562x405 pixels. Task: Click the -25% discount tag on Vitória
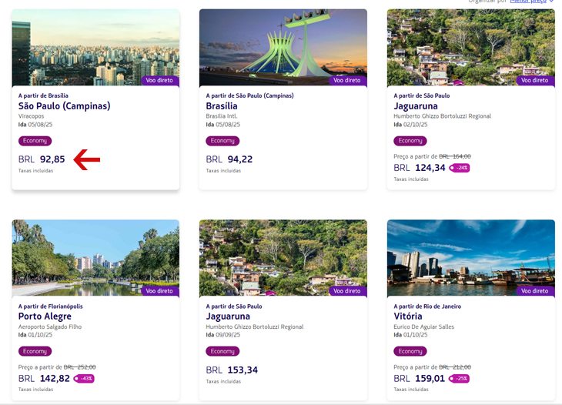(x=459, y=379)
